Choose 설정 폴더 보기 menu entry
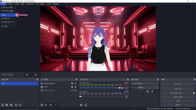196x110 pixels. click(x=8, y=18)
